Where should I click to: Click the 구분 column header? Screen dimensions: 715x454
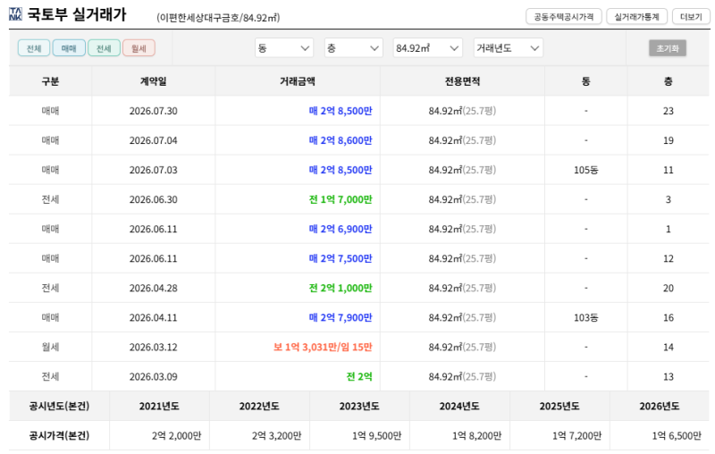[50, 81]
